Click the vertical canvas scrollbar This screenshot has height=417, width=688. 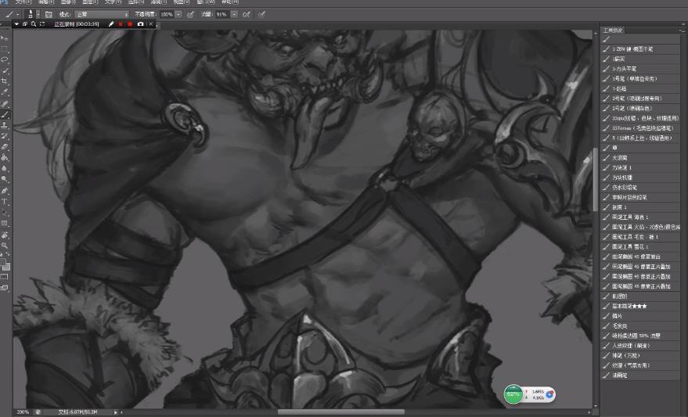(x=596, y=179)
